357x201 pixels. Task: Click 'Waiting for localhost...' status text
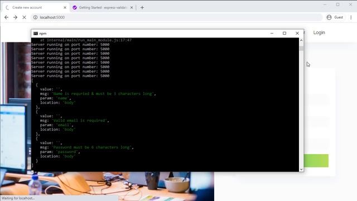pos(18,198)
